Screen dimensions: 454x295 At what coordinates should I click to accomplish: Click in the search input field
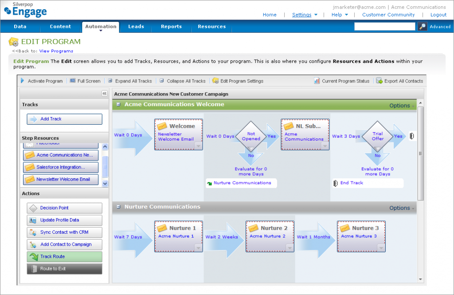click(x=385, y=27)
